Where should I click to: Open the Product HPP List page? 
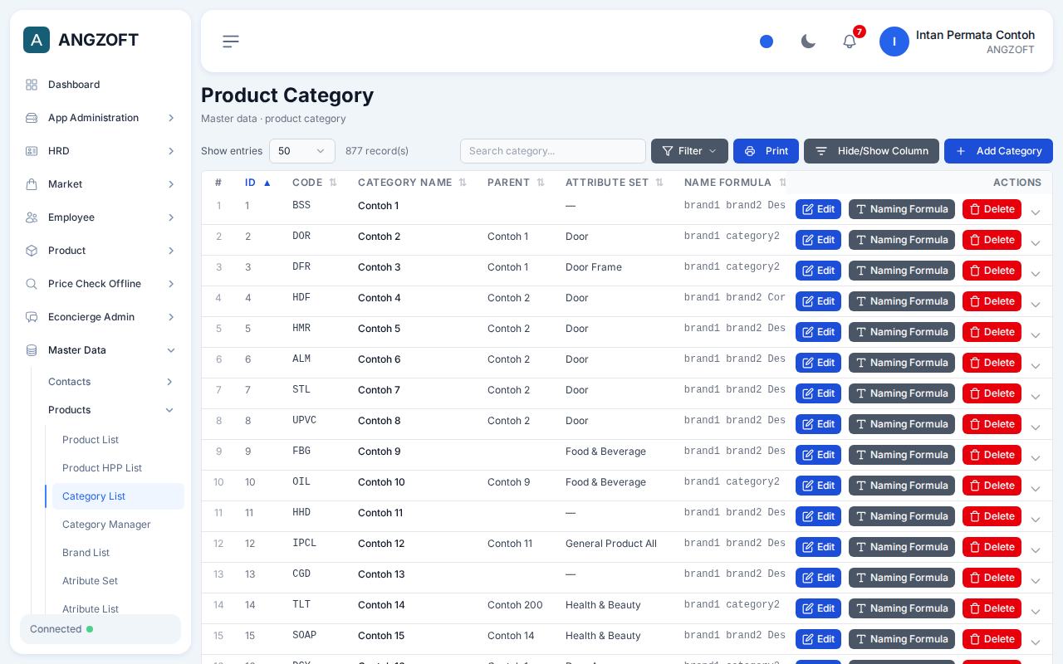pyautogui.click(x=118, y=468)
